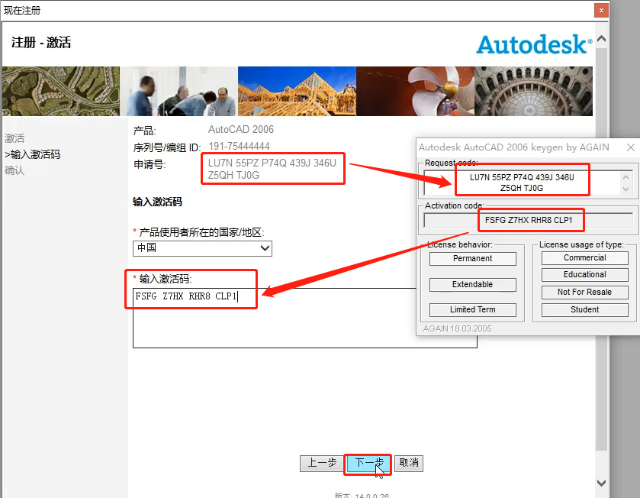The width and height of the screenshot is (640, 498).
Task: Pick Student license usage type
Action: [584, 309]
